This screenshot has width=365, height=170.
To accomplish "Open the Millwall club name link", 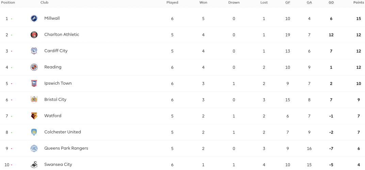I will pyautogui.click(x=52, y=18).
